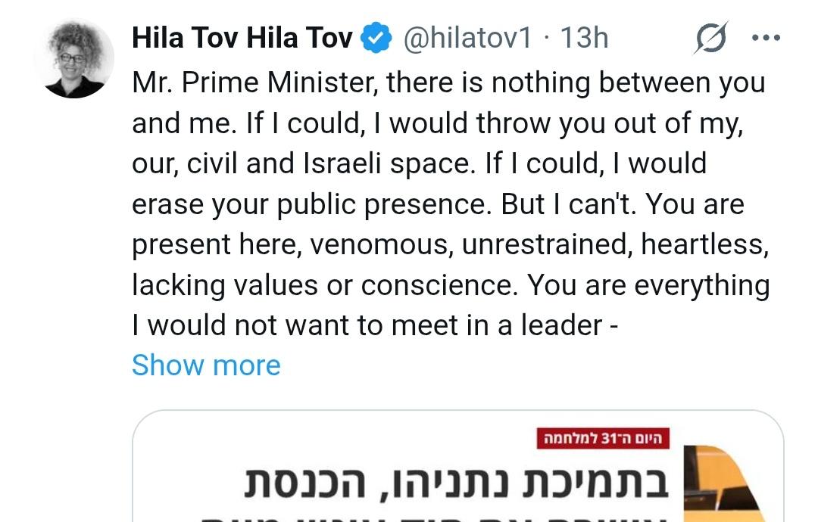Click the blue verified checkmark badge
The image size is (818, 522).
click(376, 38)
